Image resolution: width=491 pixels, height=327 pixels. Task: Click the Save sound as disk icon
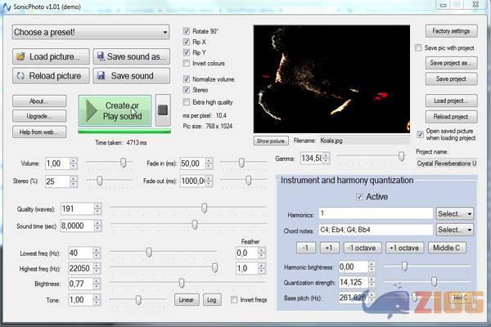coord(100,56)
